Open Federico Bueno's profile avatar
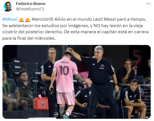The height and width of the screenshot is (121, 154). click(x=8, y=6)
